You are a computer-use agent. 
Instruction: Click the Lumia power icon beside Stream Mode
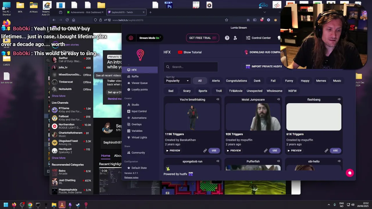pos(131,38)
